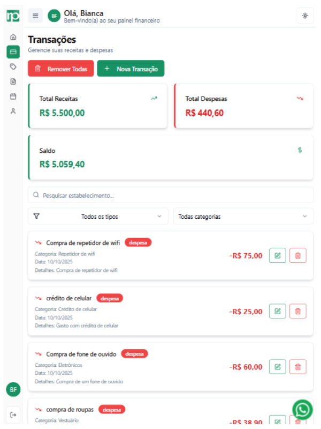Click the 'Pesquisar estabelecimento' search field
Image resolution: width=321 pixels, height=429 pixels.
tap(170, 195)
